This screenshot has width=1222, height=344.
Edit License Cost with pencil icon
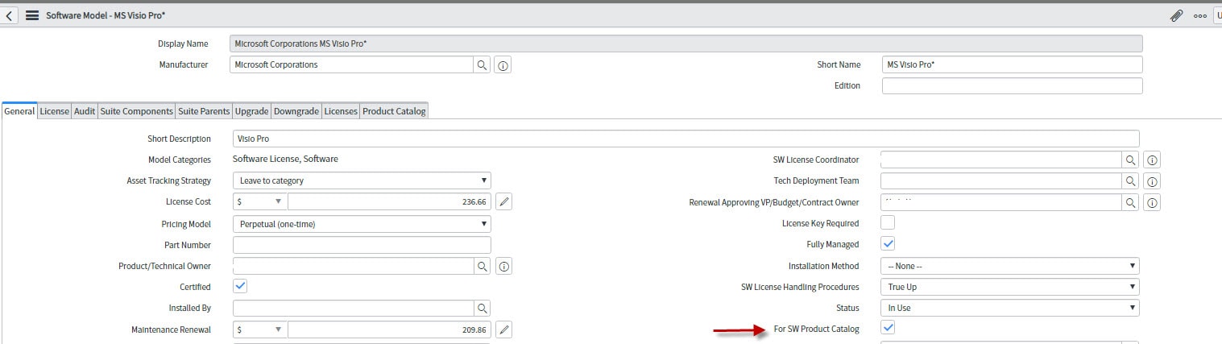tap(503, 201)
